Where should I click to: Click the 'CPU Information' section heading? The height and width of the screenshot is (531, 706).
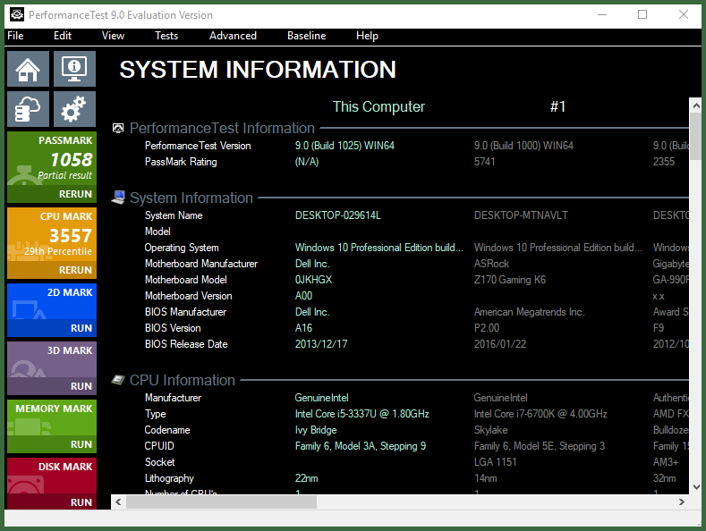point(183,380)
